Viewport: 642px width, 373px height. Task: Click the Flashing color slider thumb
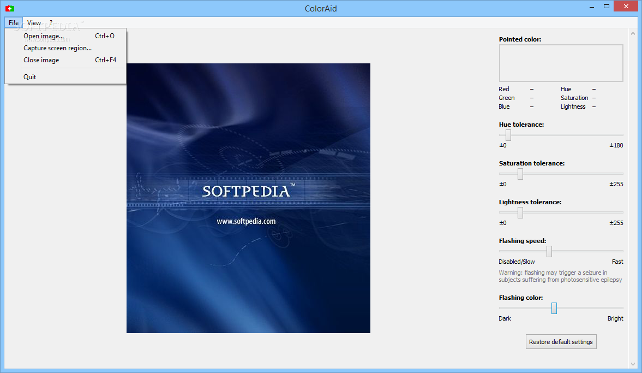point(554,308)
